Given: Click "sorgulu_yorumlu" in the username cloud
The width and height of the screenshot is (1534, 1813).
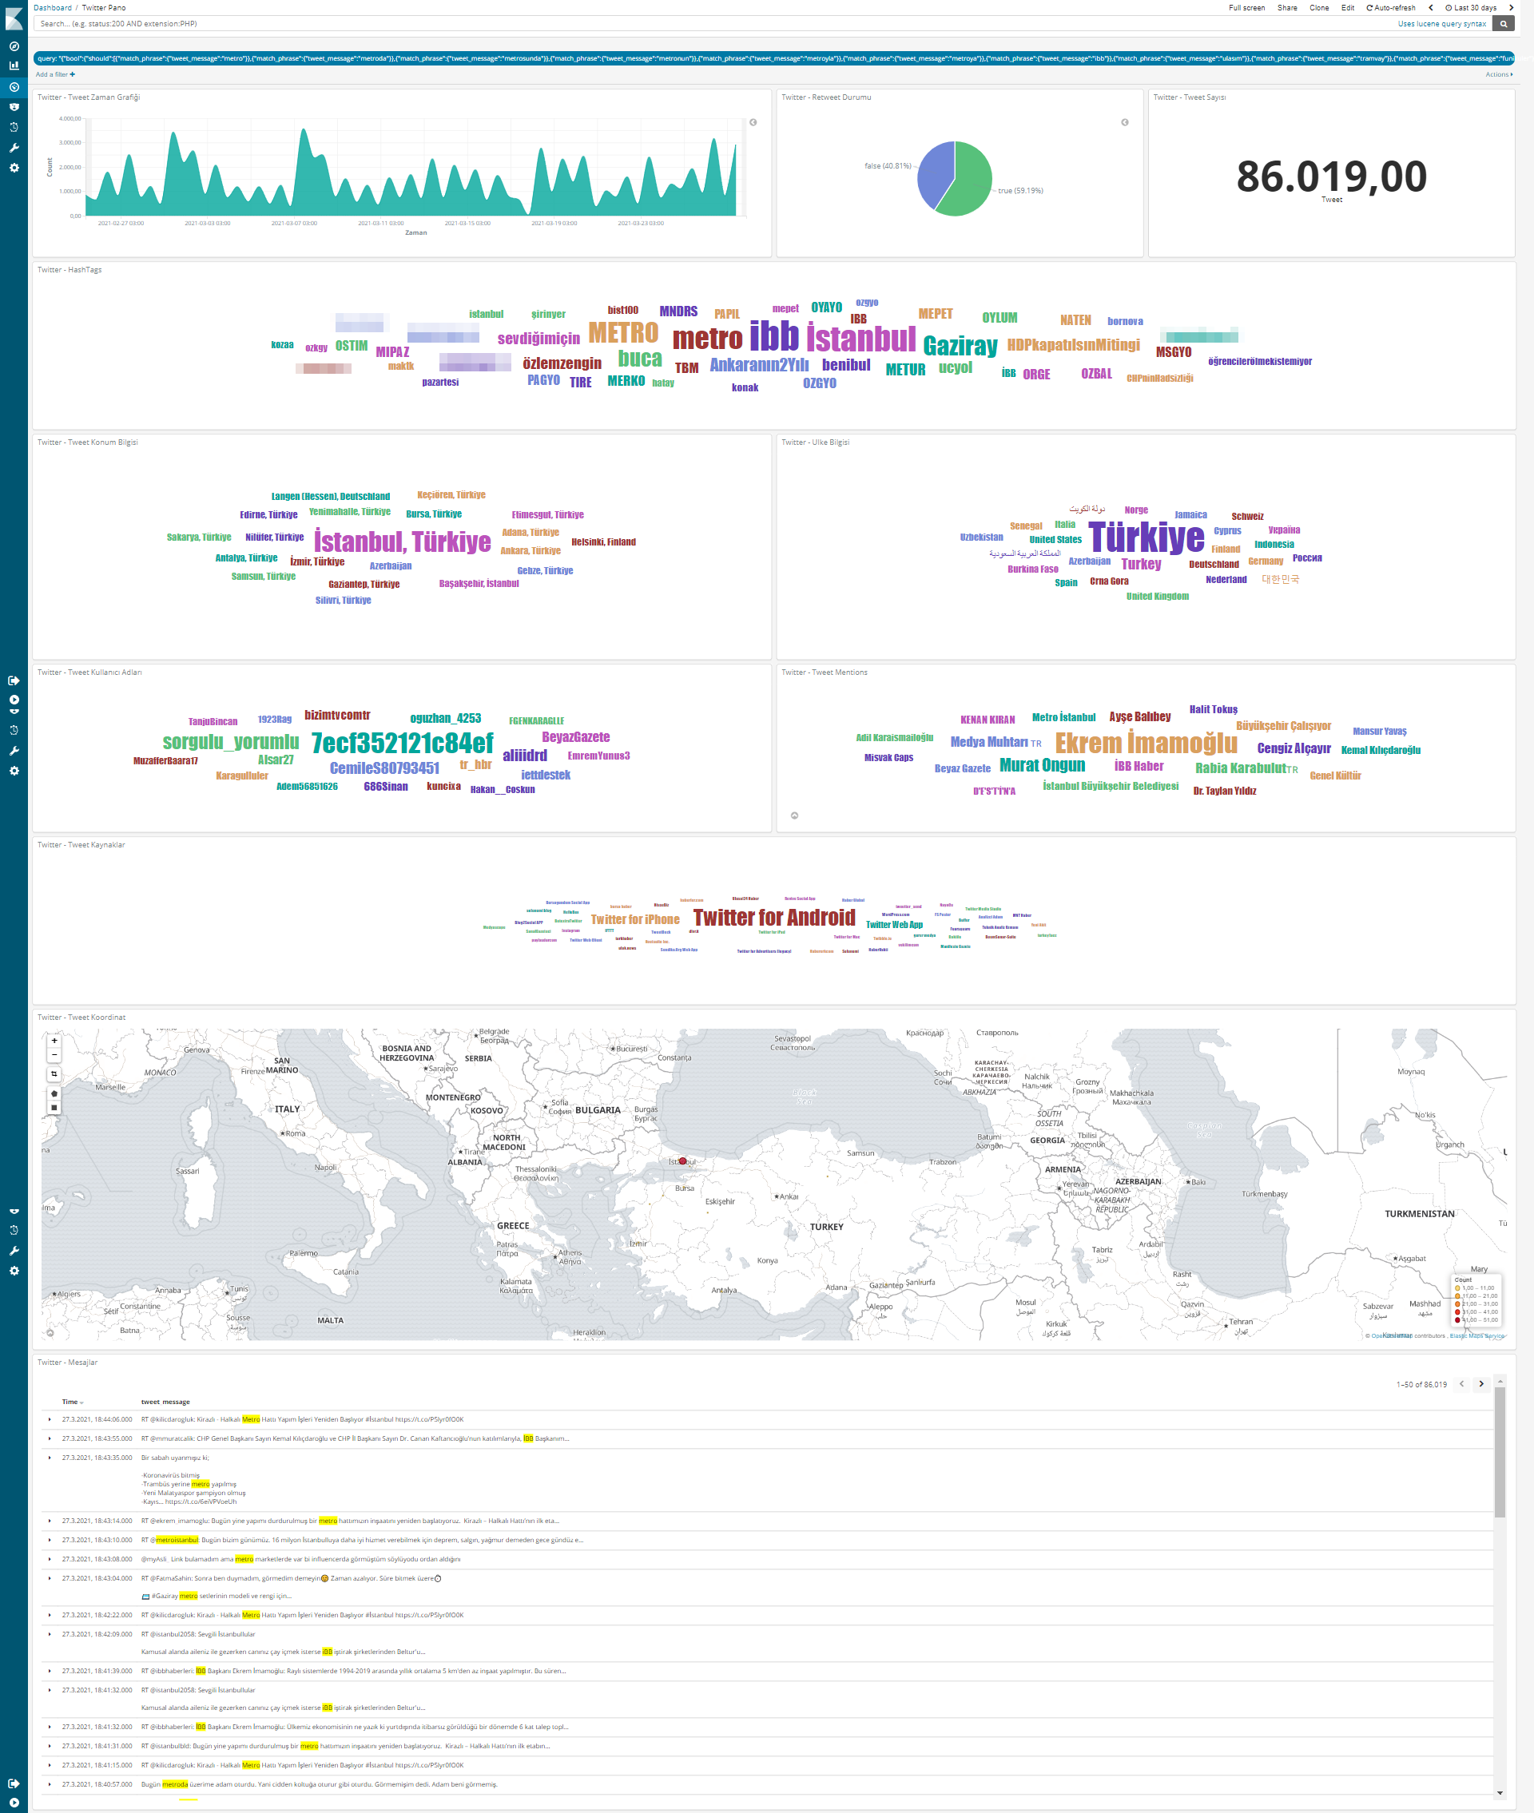Looking at the screenshot, I should (230, 741).
